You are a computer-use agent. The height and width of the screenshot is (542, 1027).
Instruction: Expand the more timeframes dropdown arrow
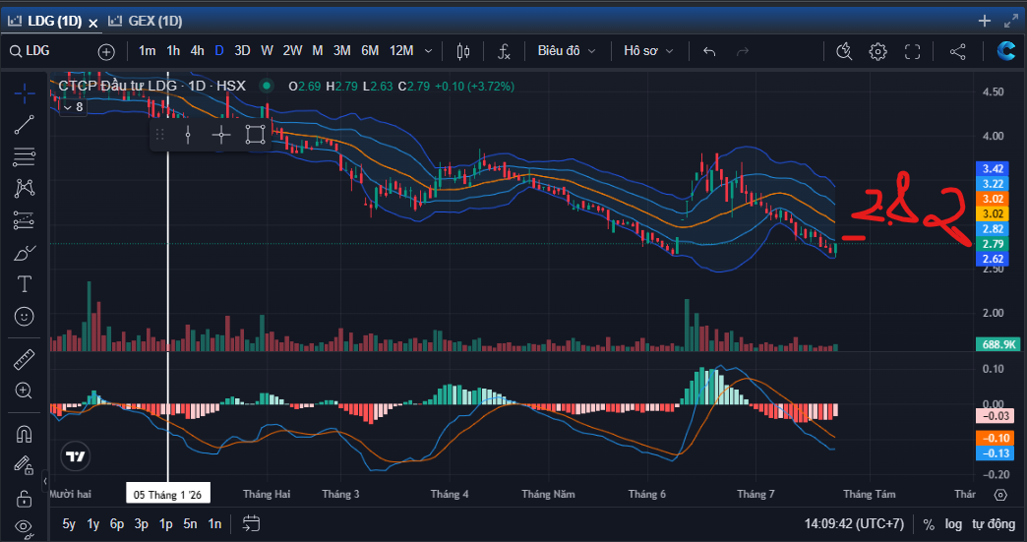click(428, 51)
